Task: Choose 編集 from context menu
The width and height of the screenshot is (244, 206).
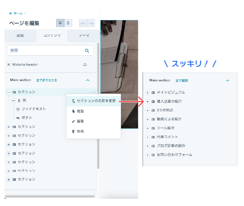Action: 94,121
